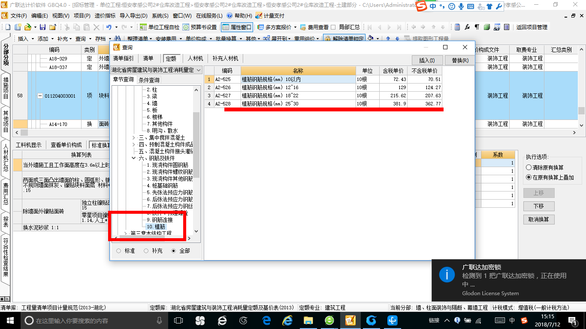The height and width of the screenshot is (329, 586).
Task: Open File Explorer in taskbar
Action: 308,320
